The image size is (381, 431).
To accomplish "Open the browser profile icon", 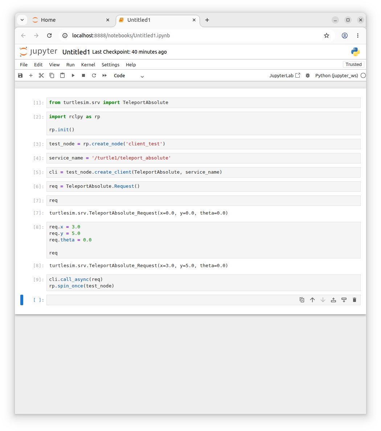I will point(345,36).
